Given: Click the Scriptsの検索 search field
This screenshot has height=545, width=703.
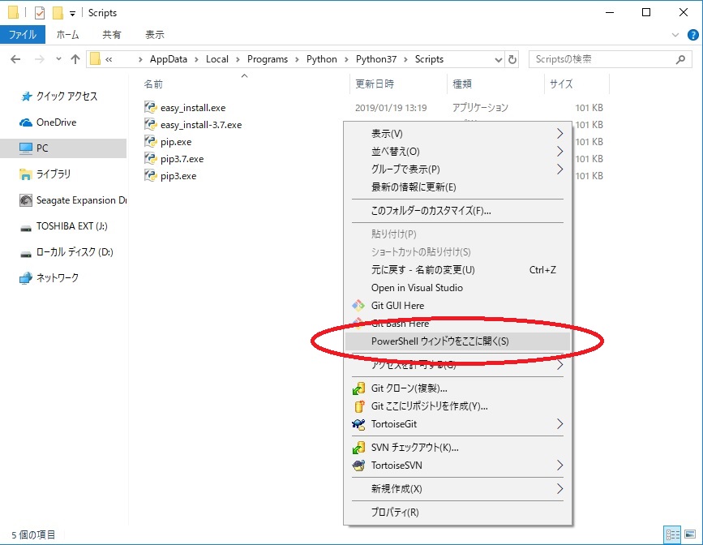Looking at the screenshot, I should click(x=611, y=59).
